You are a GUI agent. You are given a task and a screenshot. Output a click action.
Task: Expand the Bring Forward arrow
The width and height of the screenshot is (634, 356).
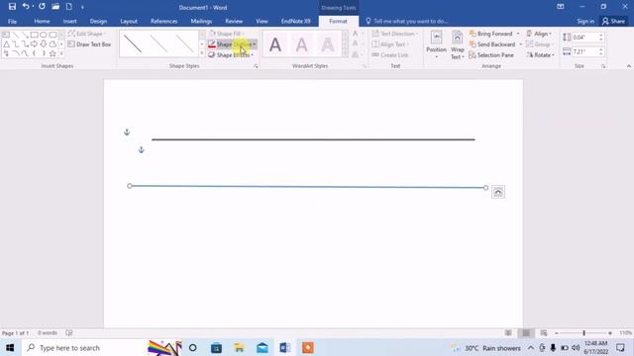[518, 34]
